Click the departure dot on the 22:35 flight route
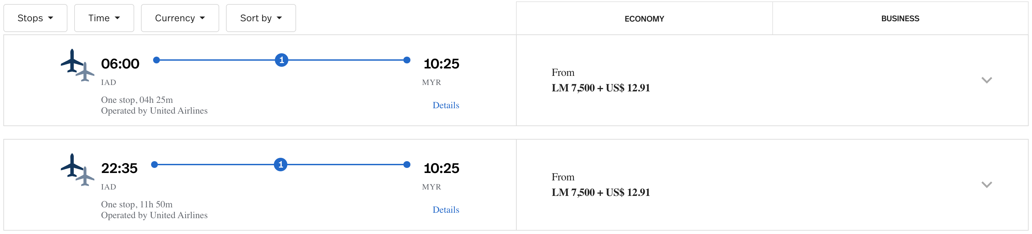Viewport: 1032px width, 234px height. (x=155, y=165)
